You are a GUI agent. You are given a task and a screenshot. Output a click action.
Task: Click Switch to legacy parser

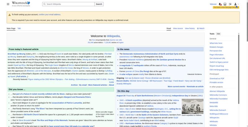point(219,62)
